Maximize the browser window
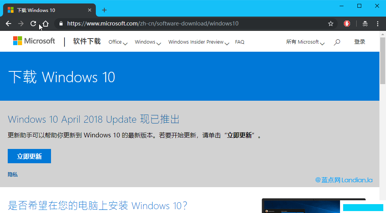The height and width of the screenshot is (213, 386). [x=359, y=6]
